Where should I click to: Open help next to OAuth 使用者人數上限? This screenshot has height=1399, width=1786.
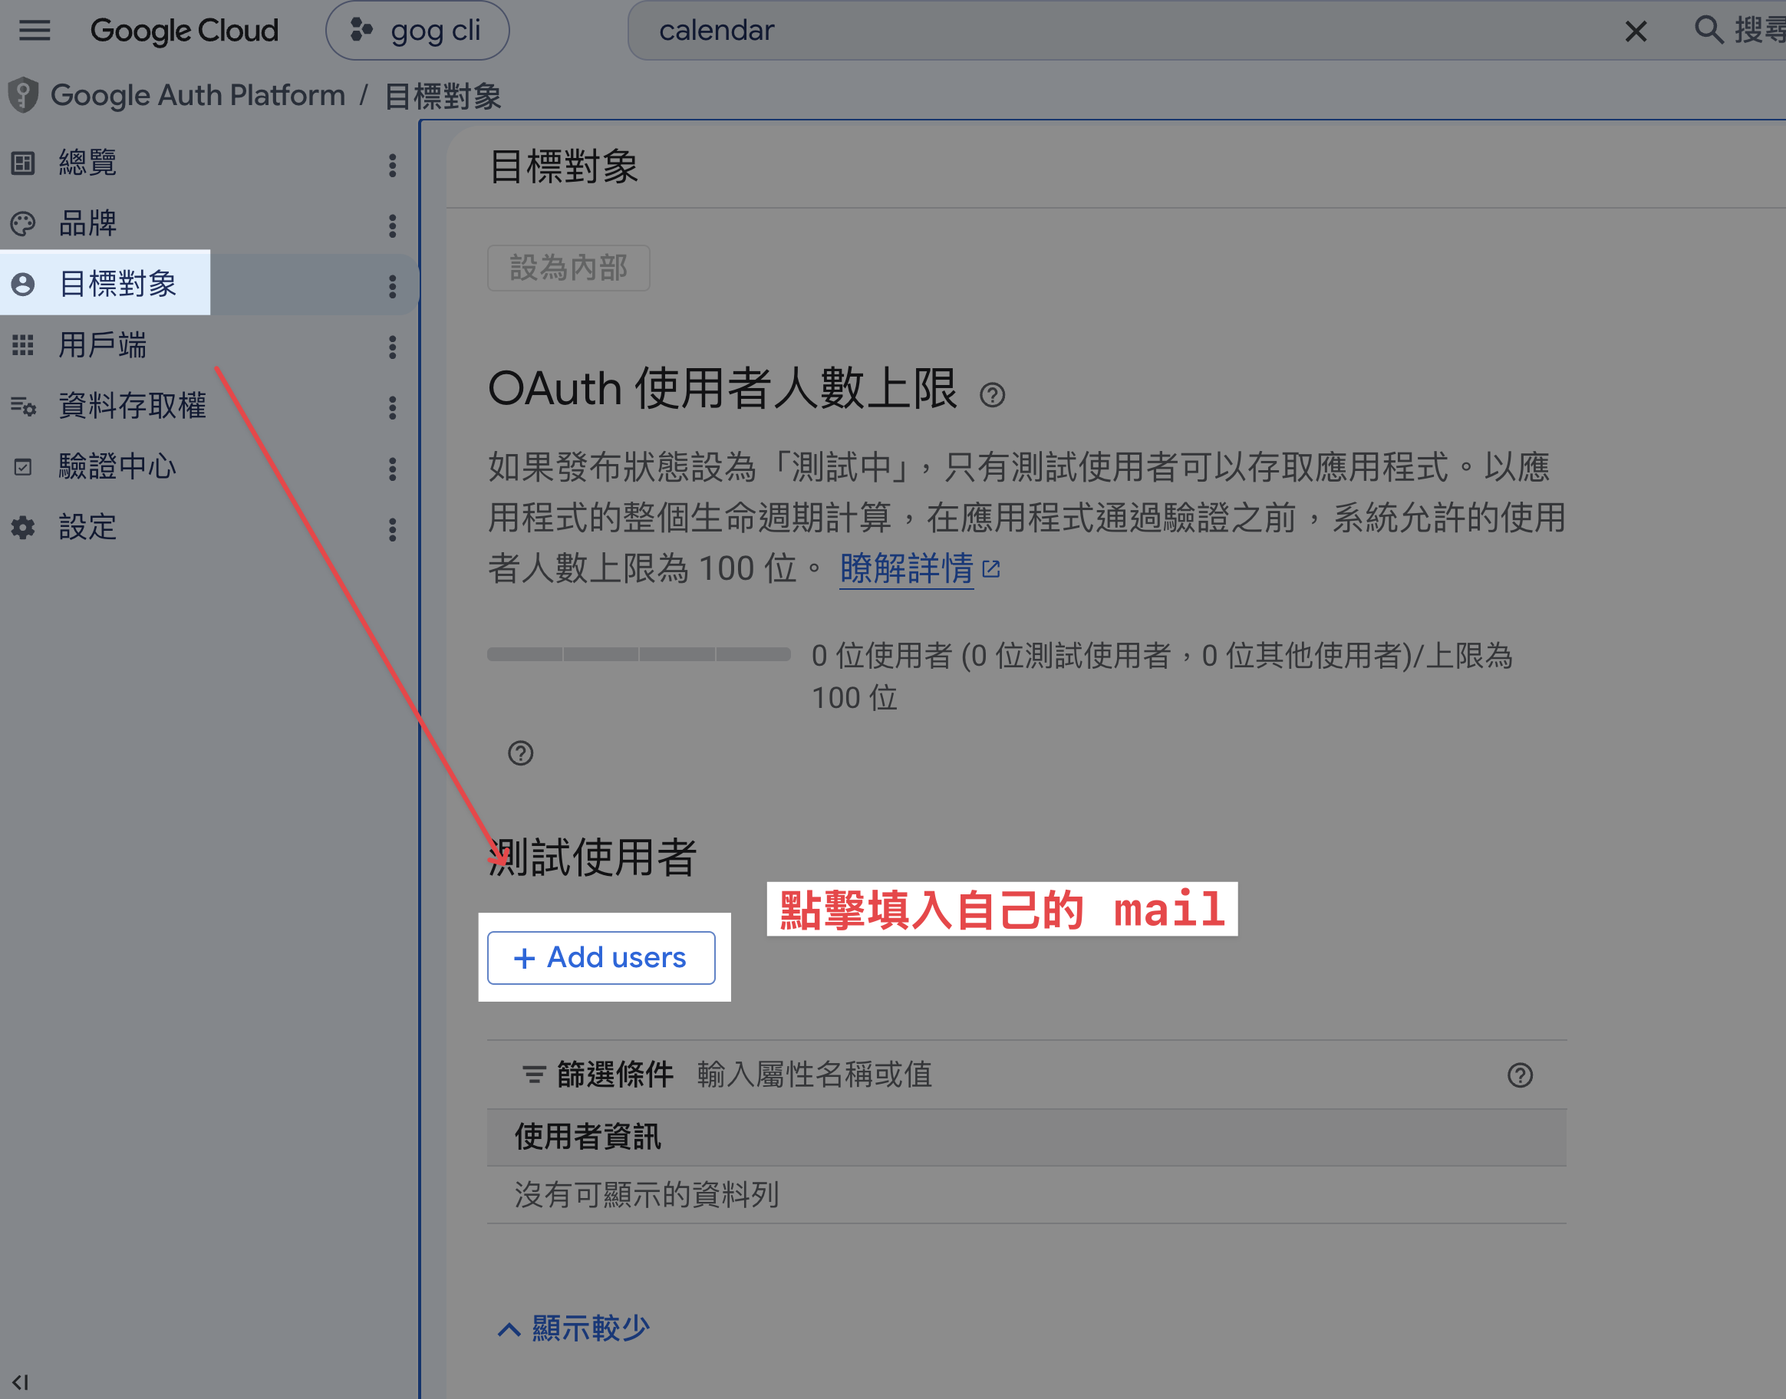992,396
